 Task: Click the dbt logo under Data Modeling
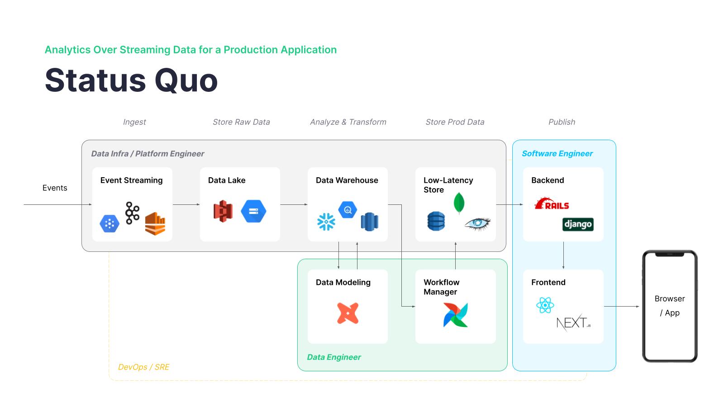pyautogui.click(x=348, y=313)
